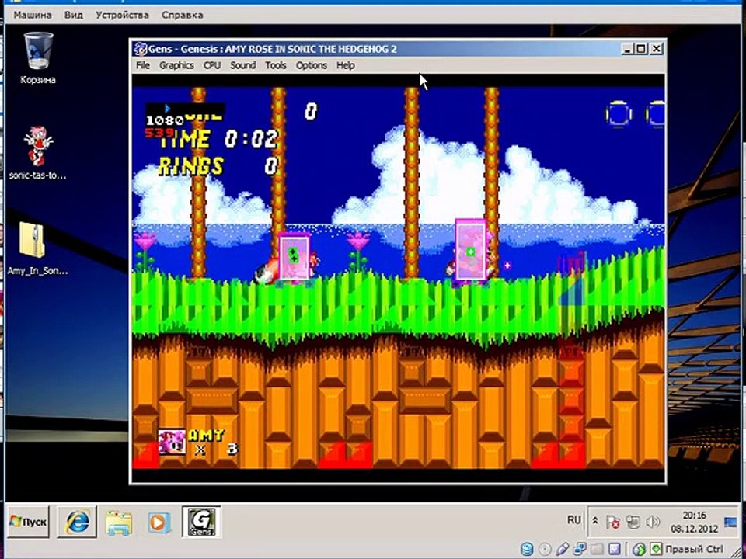Viewport: 746px width, 559px height.
Task: Click VirtualBox shared folders status icon
Action: (598, 549)
